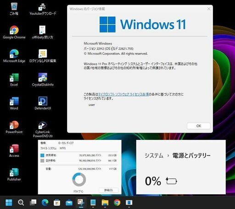
Task: Click version 22H2 build text line
Action: pos(108,48)
